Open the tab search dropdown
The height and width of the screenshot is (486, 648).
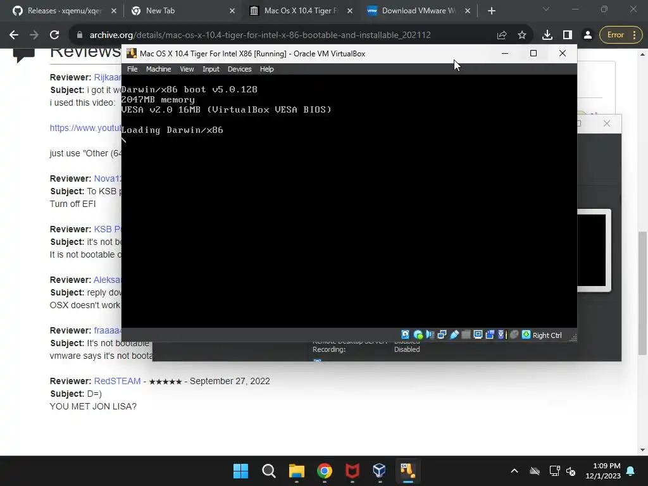point(546,9)
